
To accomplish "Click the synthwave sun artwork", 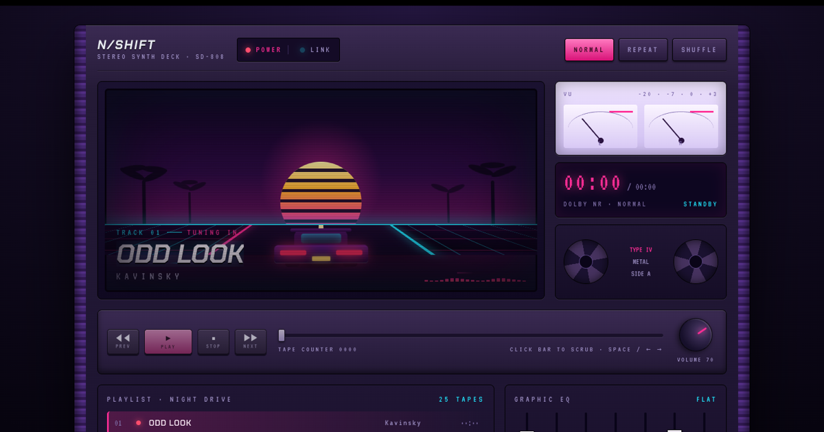I will pos(321,193).
